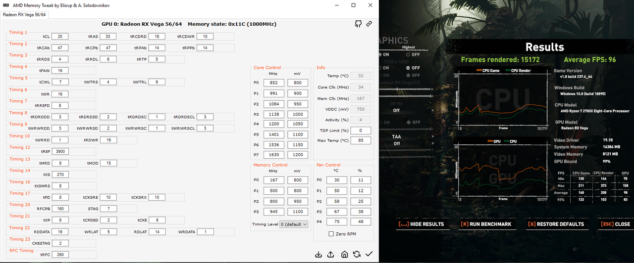Click the checkmark apply icon

(369, 254)
